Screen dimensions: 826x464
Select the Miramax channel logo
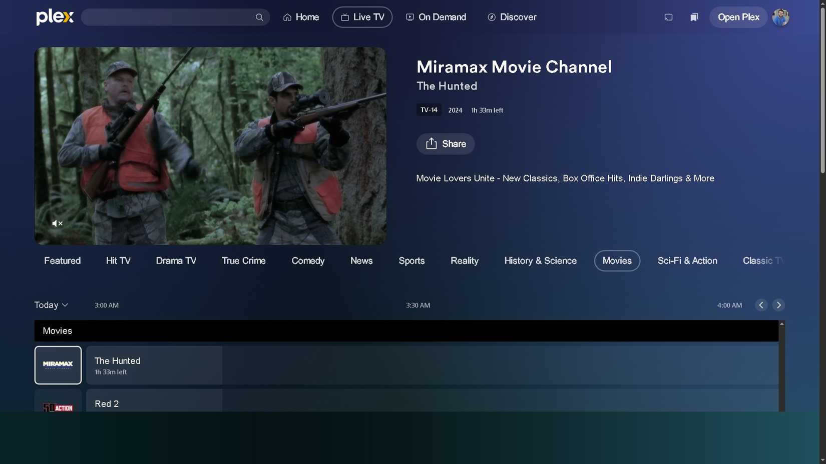coord(58,365)
